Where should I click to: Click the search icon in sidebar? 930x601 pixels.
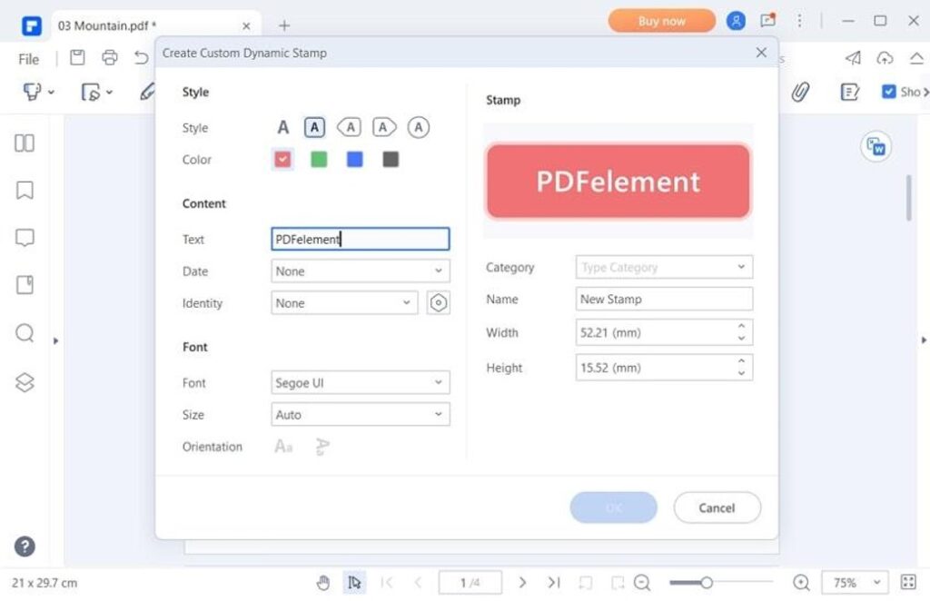25,333
